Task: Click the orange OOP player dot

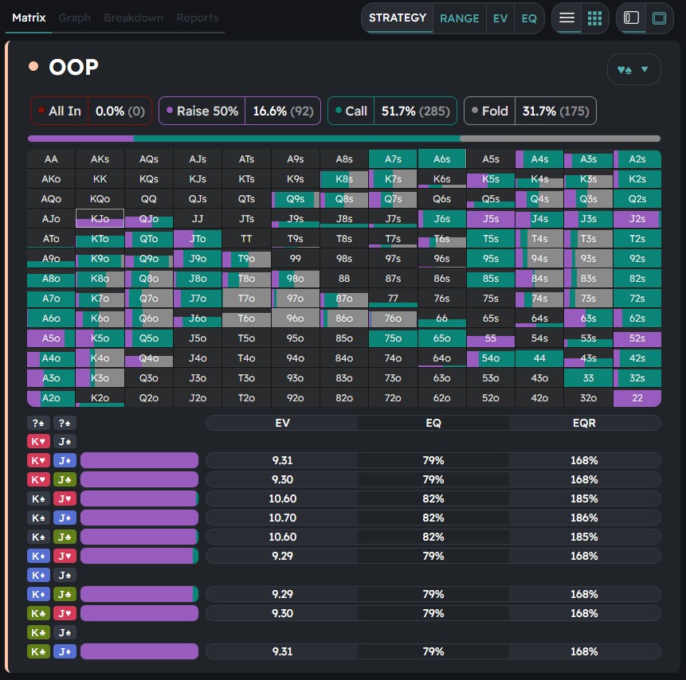Action: (33, 66)
